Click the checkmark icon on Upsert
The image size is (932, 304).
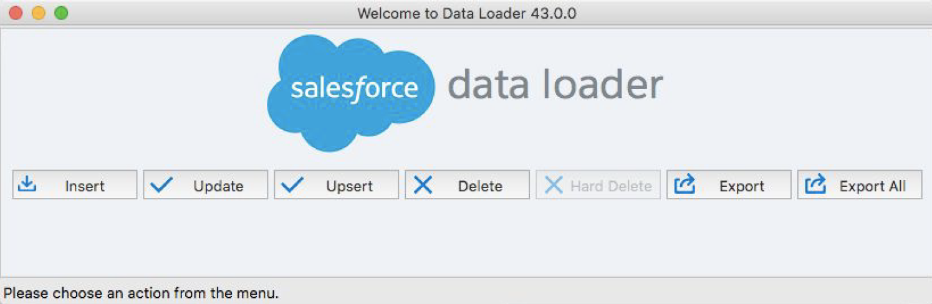pos(293,185)
